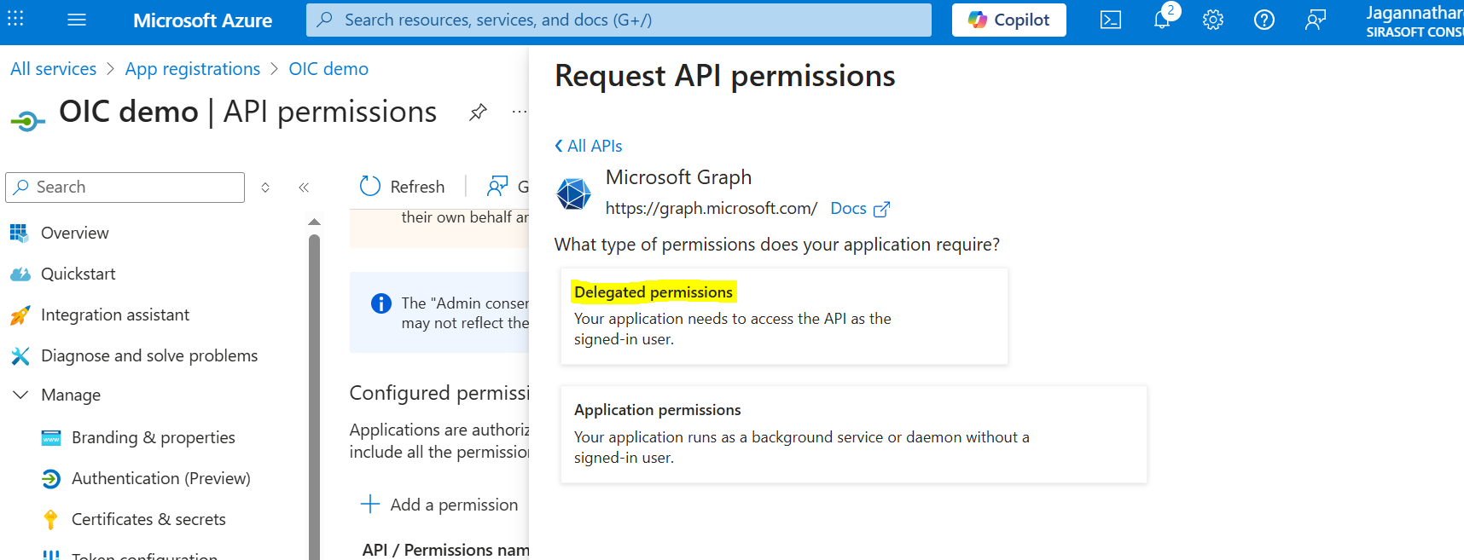Click the Integration assistant rocket icon

click(20, 315)
